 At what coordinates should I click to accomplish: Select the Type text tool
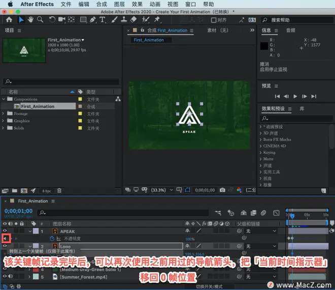click(103, 20)
